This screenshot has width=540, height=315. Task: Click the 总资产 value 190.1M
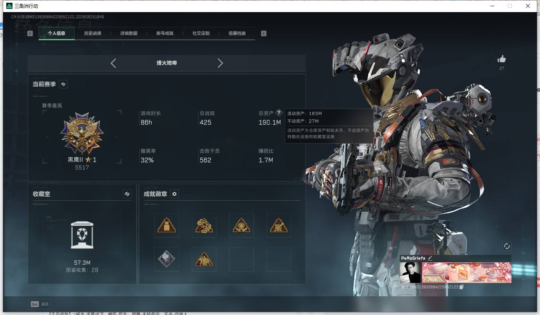[270, 123]
